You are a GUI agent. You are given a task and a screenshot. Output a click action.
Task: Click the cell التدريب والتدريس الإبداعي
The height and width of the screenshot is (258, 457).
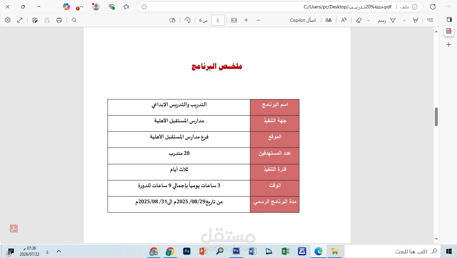179,107
